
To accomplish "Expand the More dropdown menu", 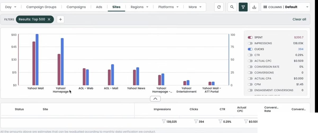I will click(195, 7).
